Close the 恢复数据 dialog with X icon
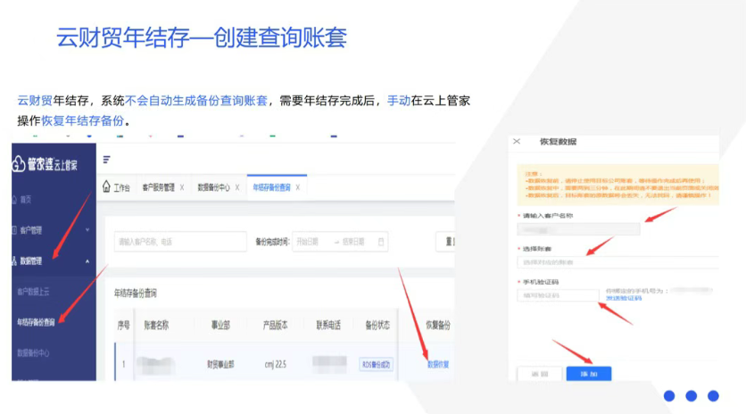This screenshot has height=414, width=746. (517, 142)
